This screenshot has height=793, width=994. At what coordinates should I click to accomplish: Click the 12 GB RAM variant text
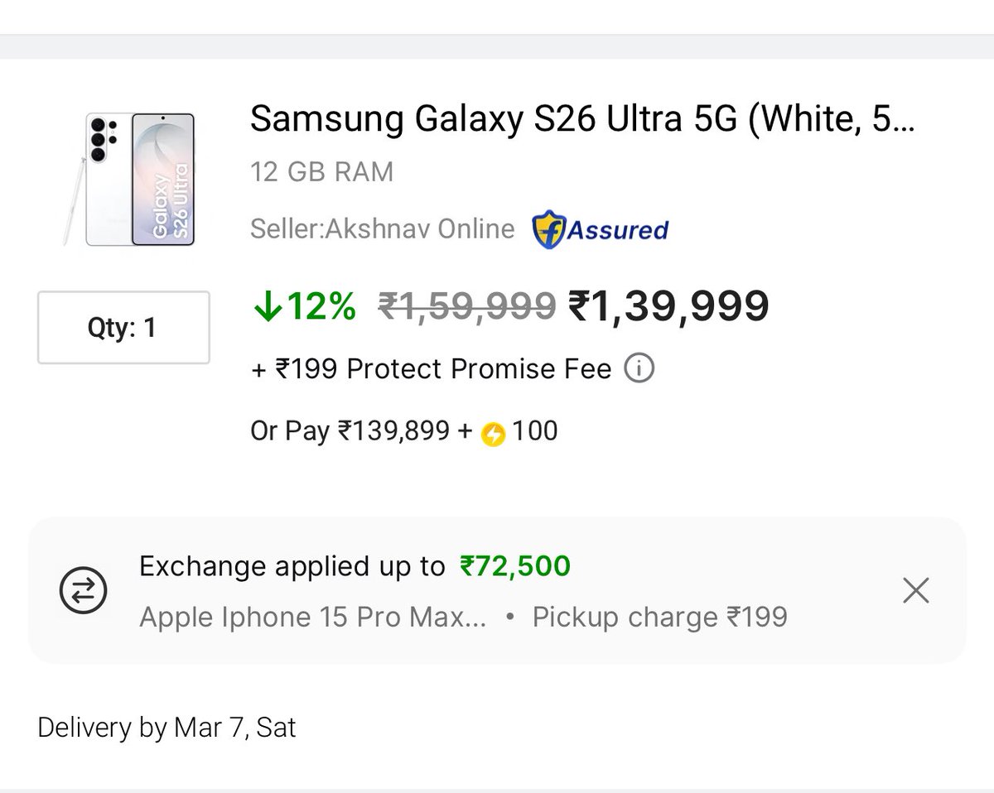point(322,172)
